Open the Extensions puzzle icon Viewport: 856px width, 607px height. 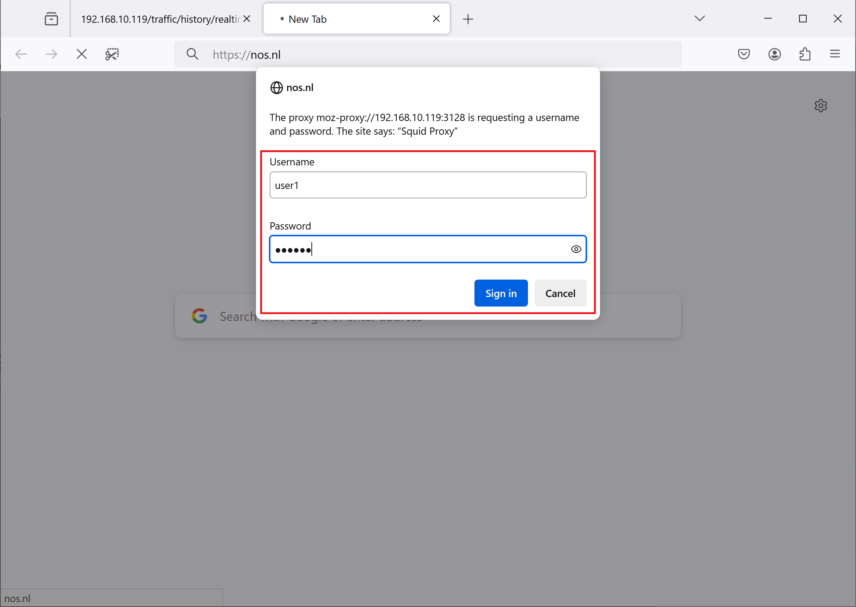tap(805, 54)
